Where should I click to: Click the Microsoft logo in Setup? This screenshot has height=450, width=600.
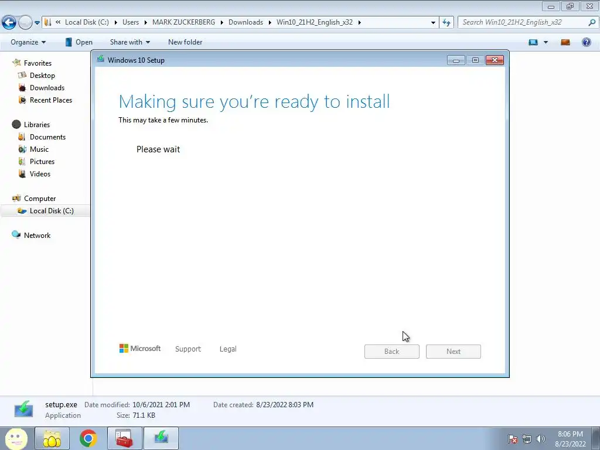coord(140,349)
